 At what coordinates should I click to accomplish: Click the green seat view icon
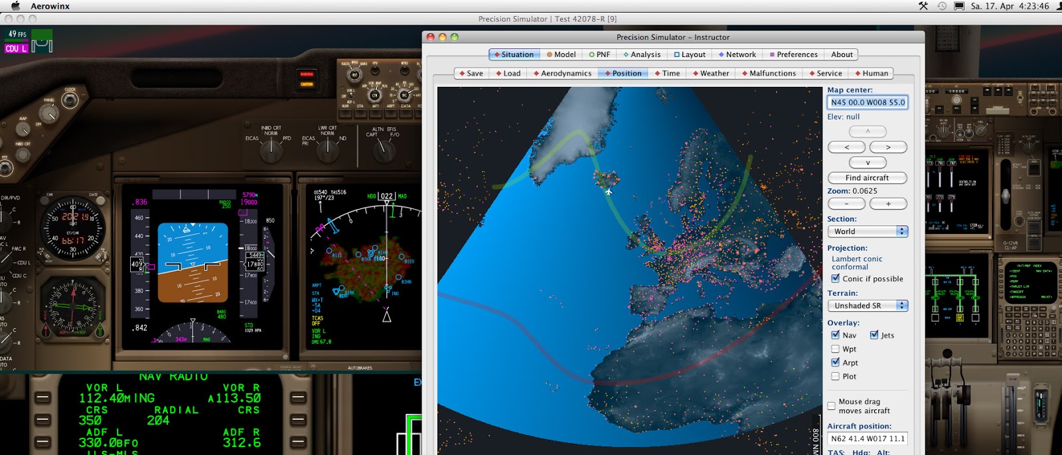[x=42, y=40]
